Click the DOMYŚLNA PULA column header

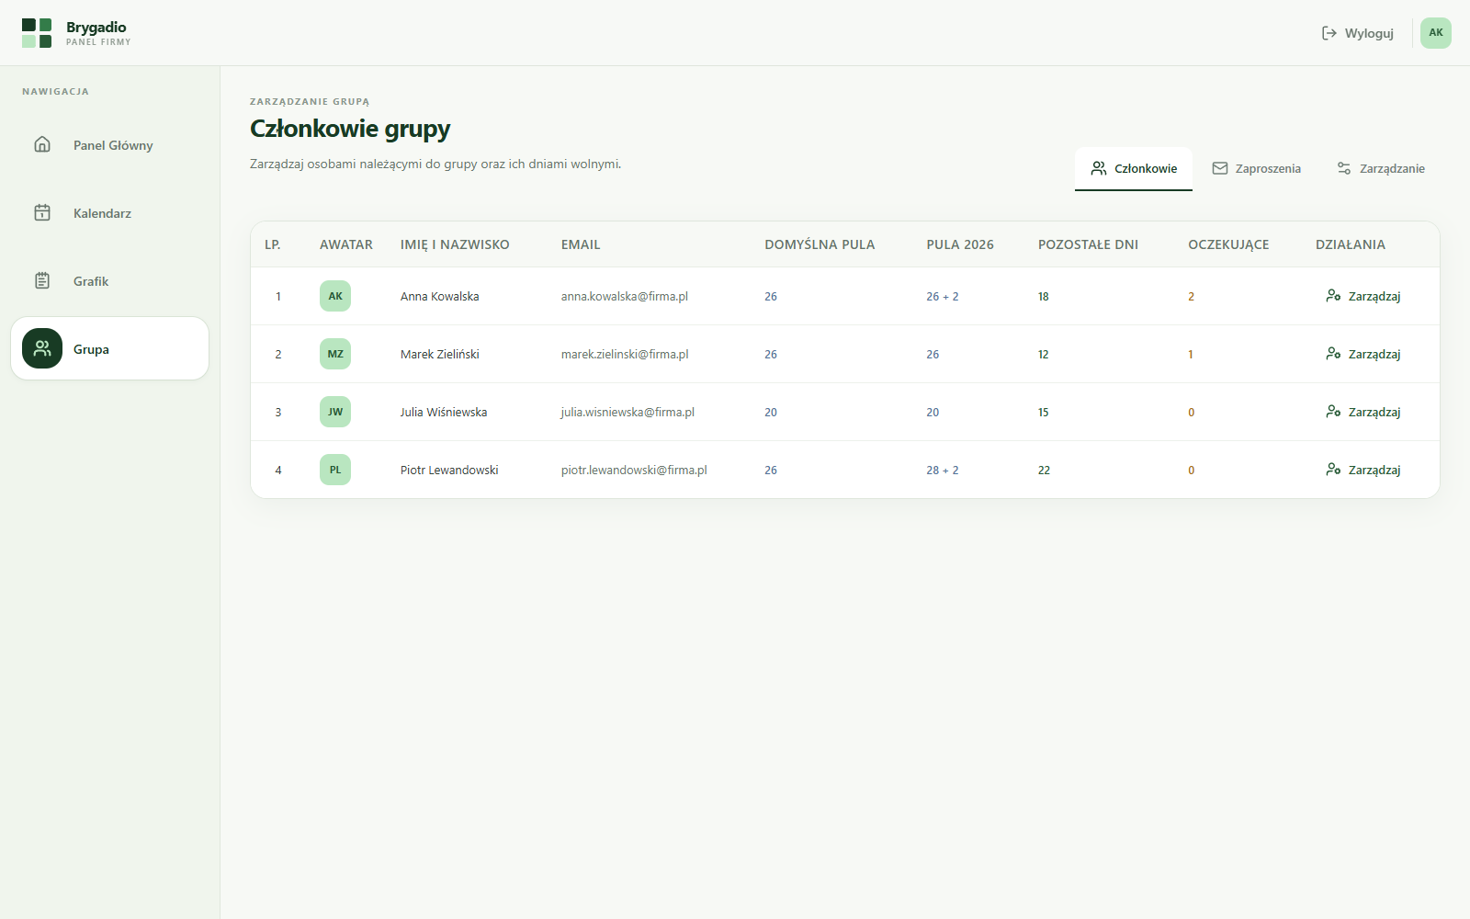pos(820,244)
